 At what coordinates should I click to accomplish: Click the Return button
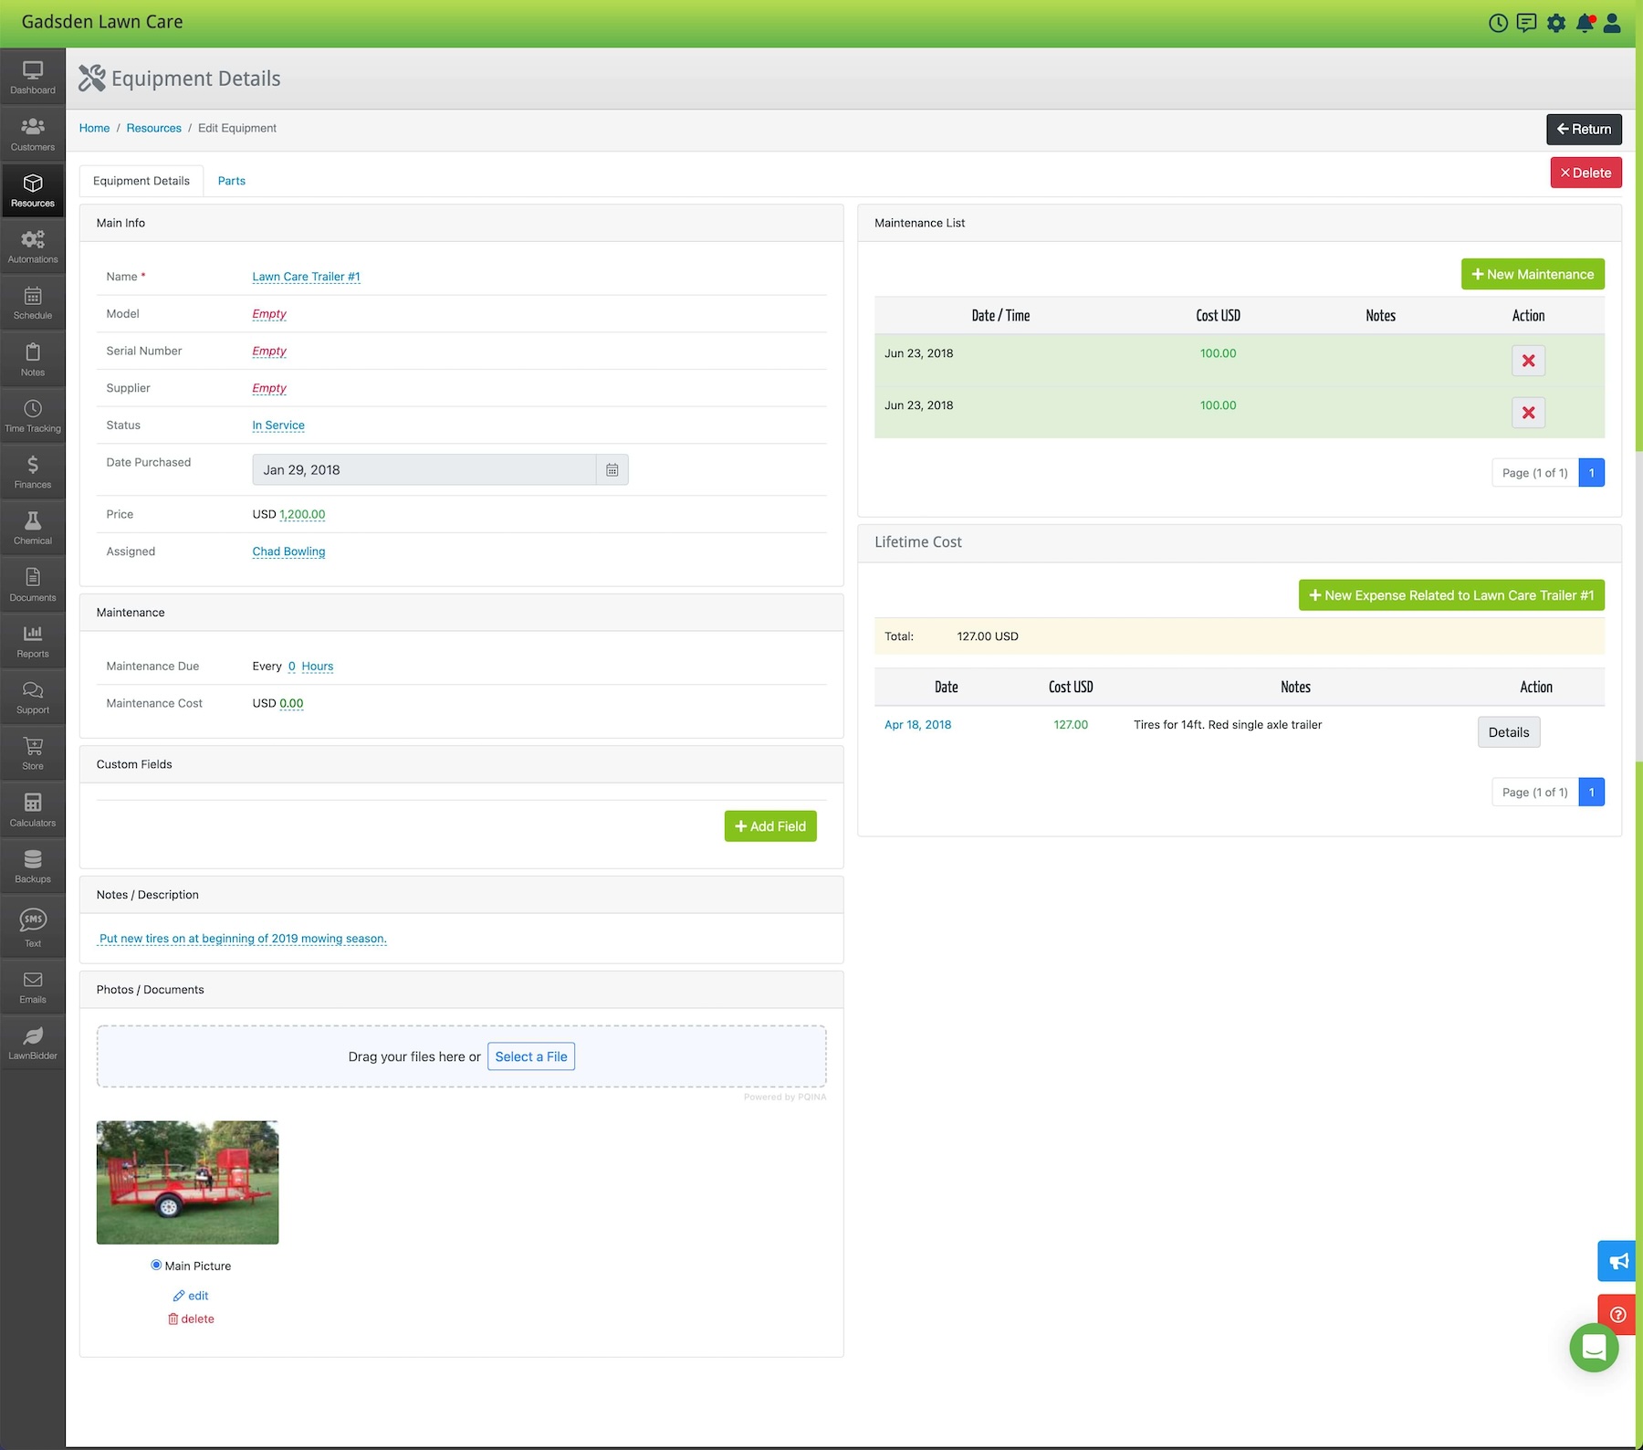point(1584,129)
